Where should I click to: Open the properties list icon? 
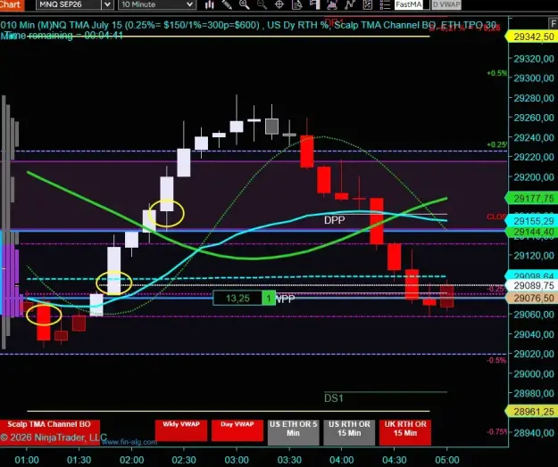point(385,4)
